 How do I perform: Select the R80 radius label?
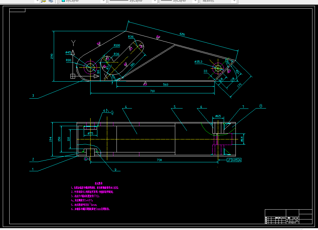(69, 60)
